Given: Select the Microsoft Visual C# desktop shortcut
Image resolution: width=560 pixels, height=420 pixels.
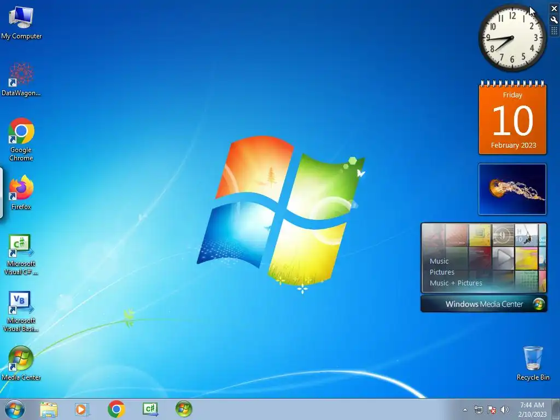Looking at the screenshot, I should 21,255.
